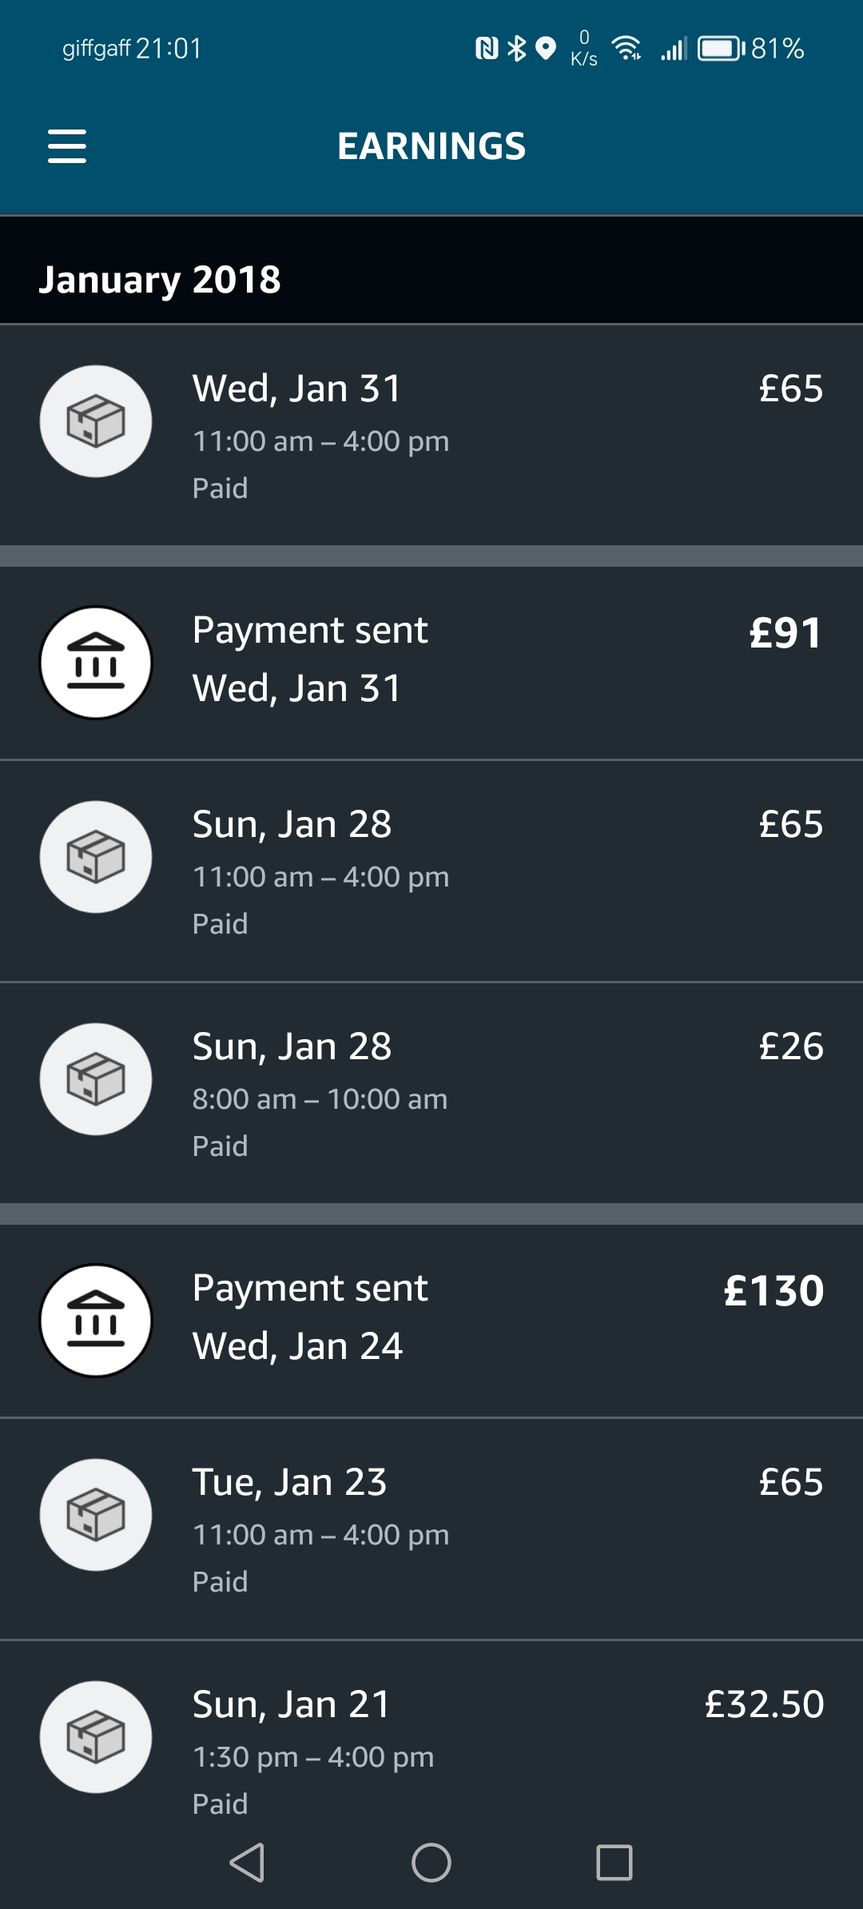
Task: Tap bank icon for £91 payment
Action: [x=96, y=663]
